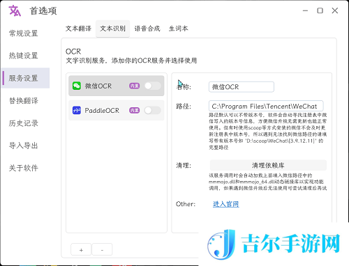Image resolution: width=349 pixels, height=266 pixels.
Task: Click the translator app logo icon
Action: pos(15,11)
